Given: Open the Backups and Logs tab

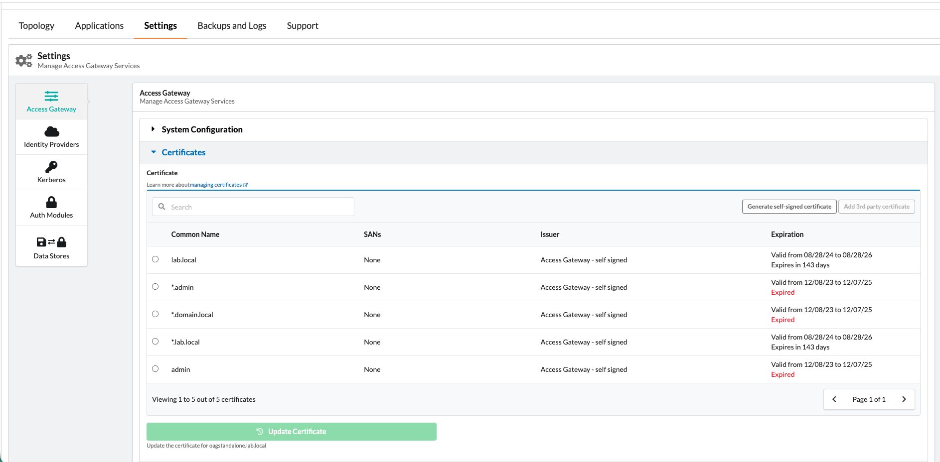Looking at the screenshot, I should coord(232,26).
